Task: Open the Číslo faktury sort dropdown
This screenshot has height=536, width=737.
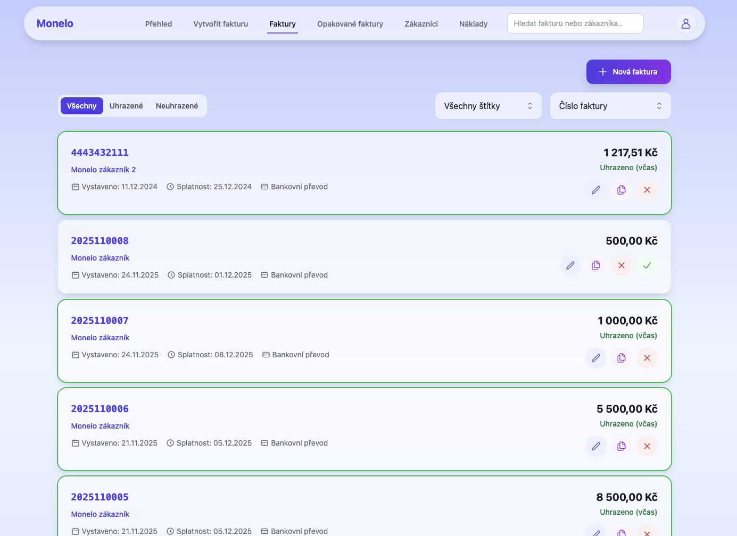Action: pyautogui.click(x=610, y=106)
